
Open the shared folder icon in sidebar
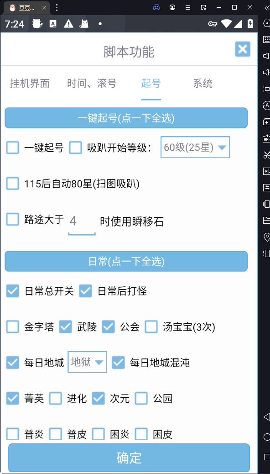click(x=266, y=221)
